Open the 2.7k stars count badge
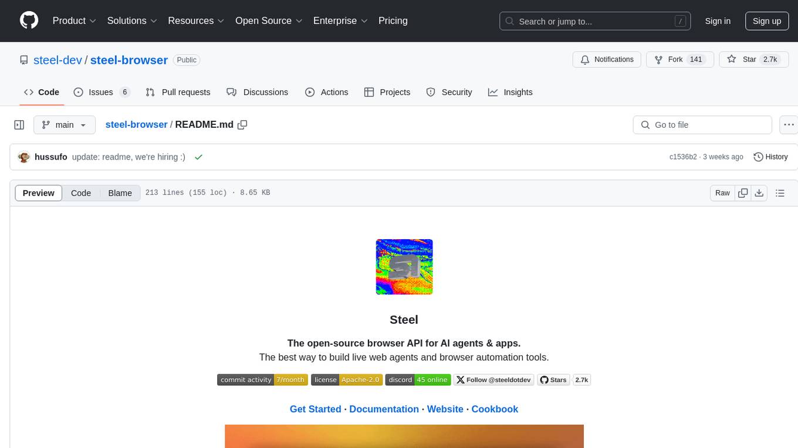Screen dimensions: 798x448 pyautogui.click(x=581, y=380)
